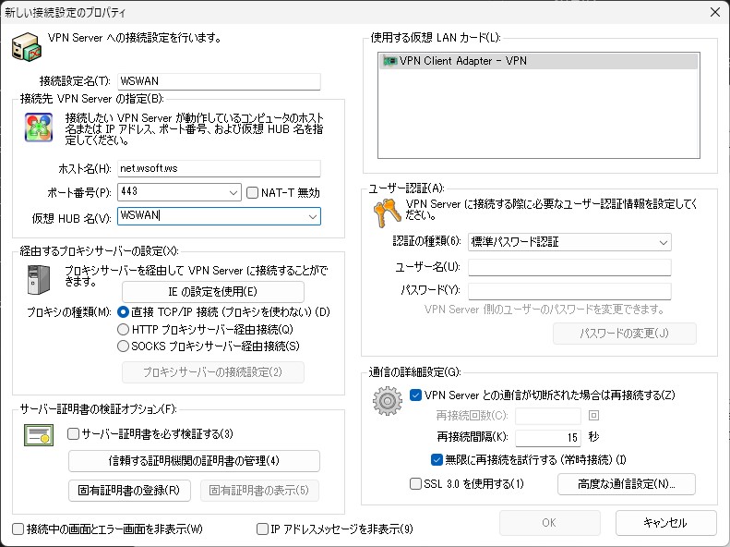
Task: Enable SSL 3.0 を使用する checkbox
Action: coord(415,483)
